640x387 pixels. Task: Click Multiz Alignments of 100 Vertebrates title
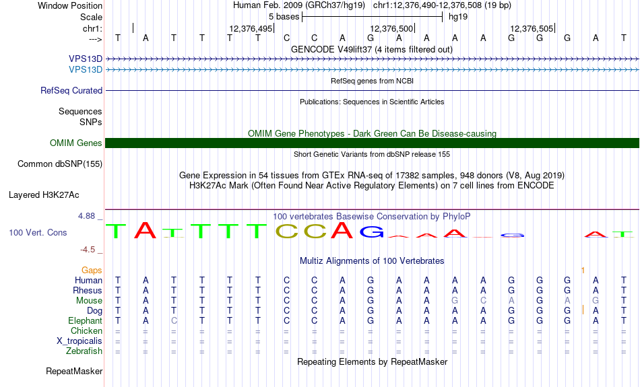click(x=372, y=261)
